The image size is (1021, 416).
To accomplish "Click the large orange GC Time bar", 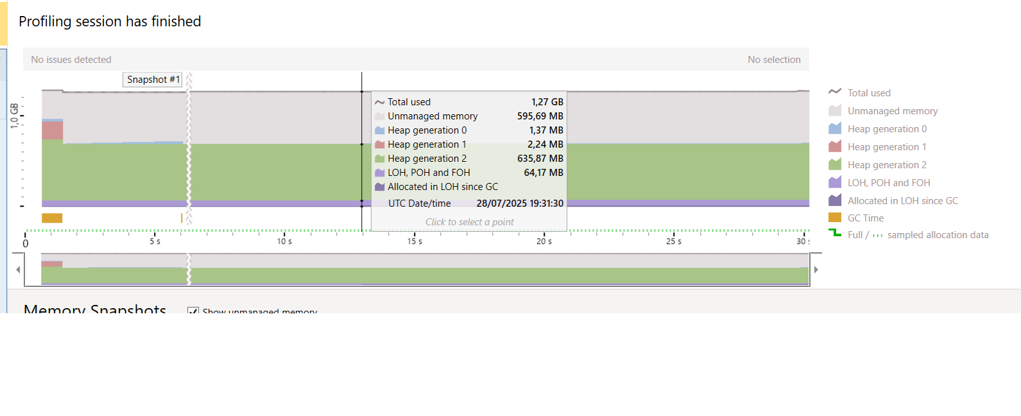I will [52, 218].
